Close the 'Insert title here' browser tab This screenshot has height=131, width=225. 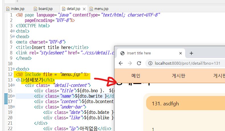coord(181,53)
